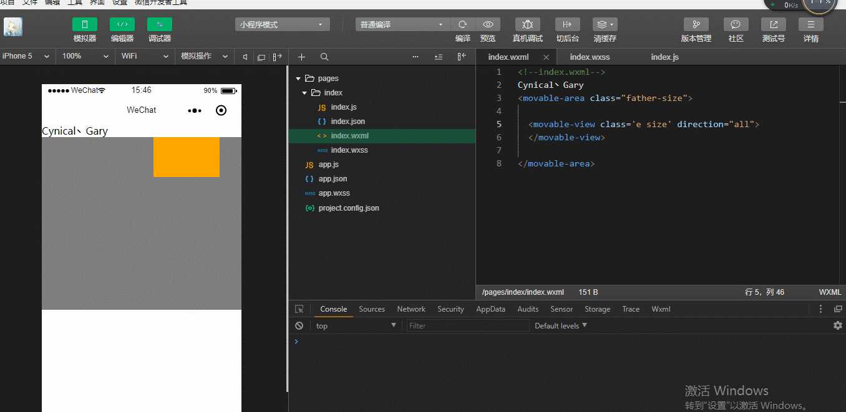Open index.json in the file tree
Image resolution: width=846 pixels, height=412 pixels.
click(348, 122)
